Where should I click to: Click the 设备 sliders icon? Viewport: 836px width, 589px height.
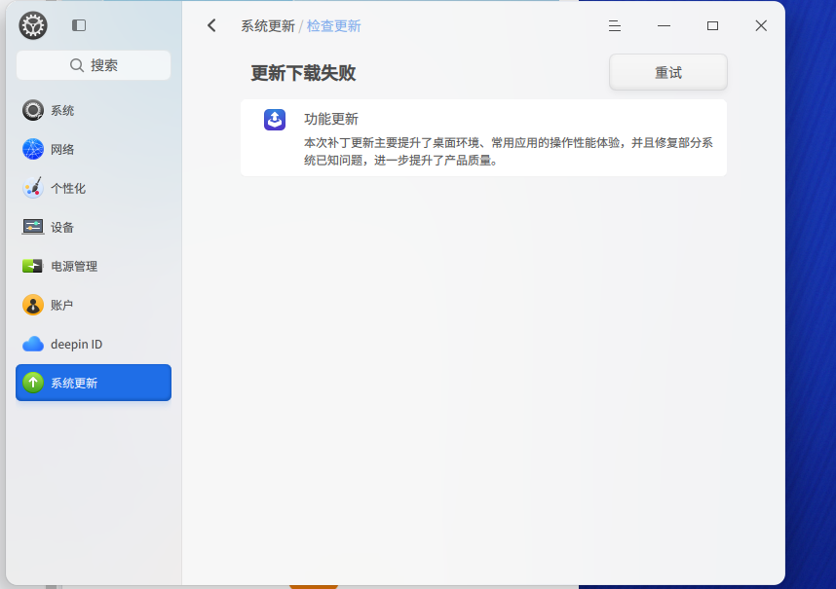point(33,227)
